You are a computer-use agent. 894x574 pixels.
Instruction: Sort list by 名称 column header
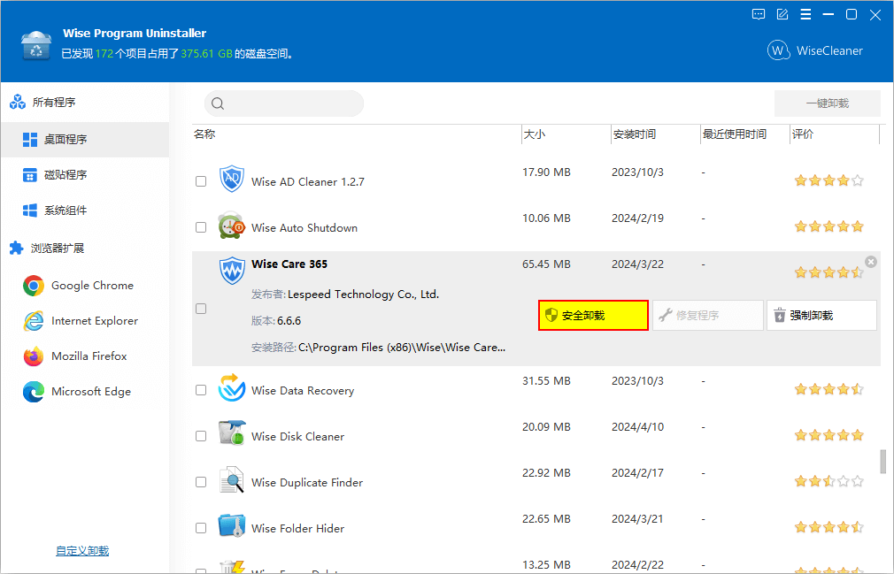pyautogui.click(x=357, y=134)
